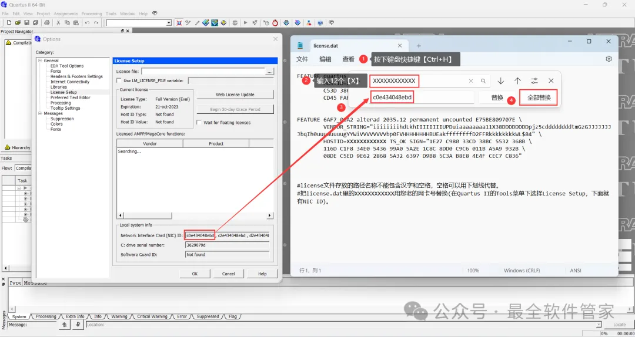Viewport: 635px width, 337px height.
Task: Click the blue help globe toolbar icon
Action: [320, 23]
